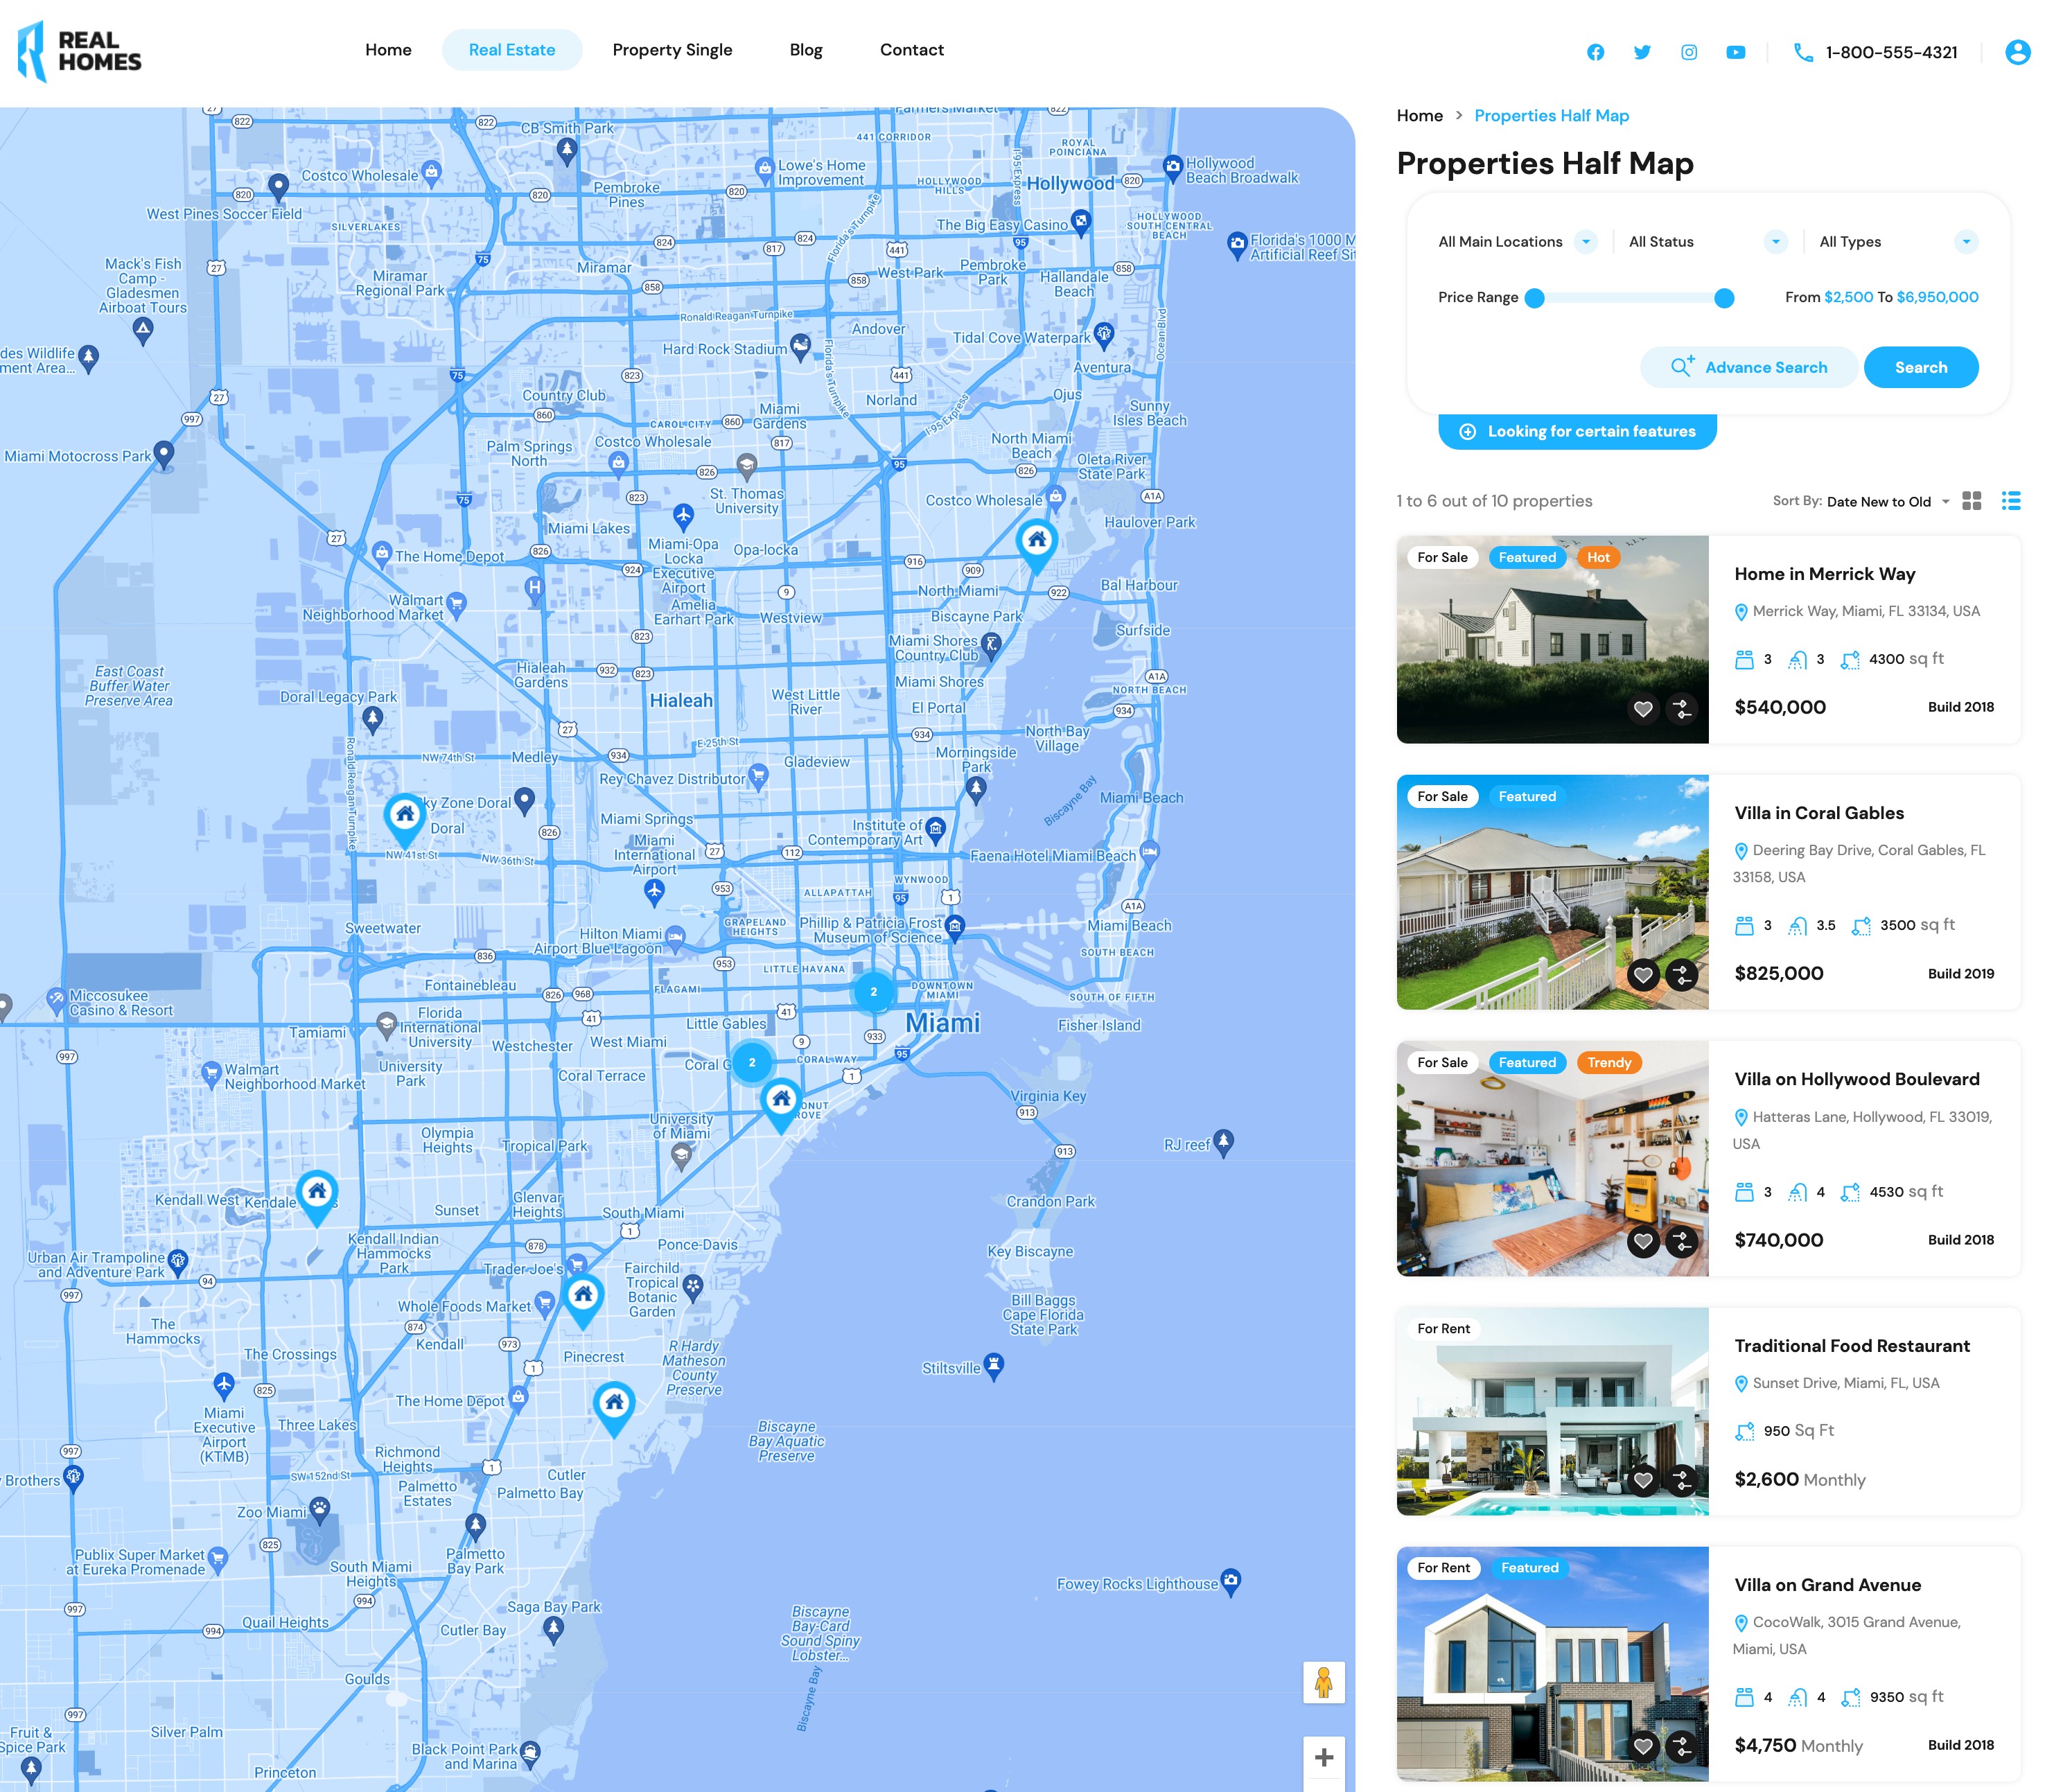Click the user account profile icon
This screenshot has height=1792, width=2054.
pos(2017,52)
